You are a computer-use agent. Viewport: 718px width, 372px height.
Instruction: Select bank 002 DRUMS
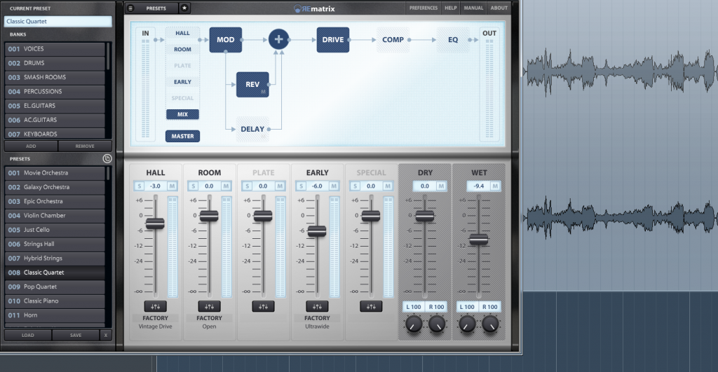point(55,62)
